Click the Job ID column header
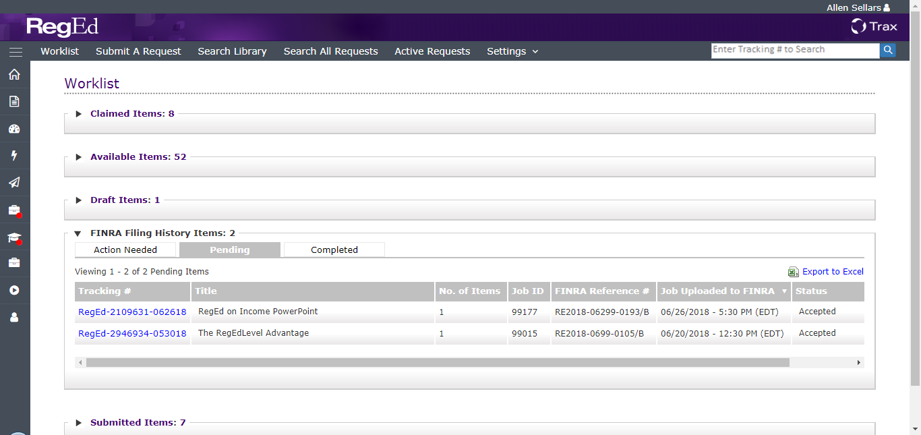Image resolution: width=921 pixels, height=435 pixels. [529, 291]
